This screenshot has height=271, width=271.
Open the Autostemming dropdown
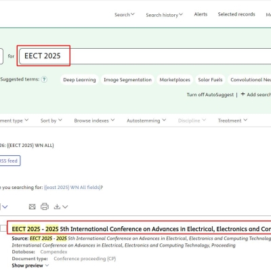[x=146, y=121]
